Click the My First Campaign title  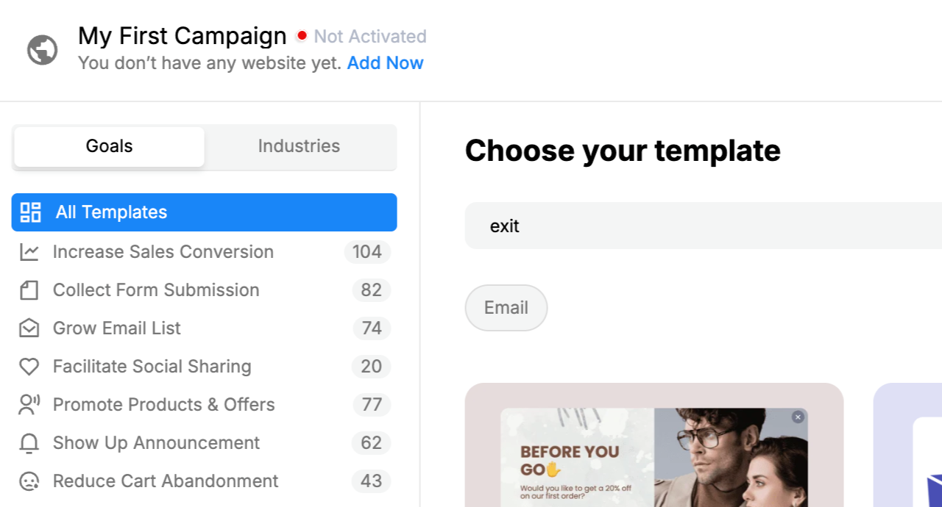183,36
